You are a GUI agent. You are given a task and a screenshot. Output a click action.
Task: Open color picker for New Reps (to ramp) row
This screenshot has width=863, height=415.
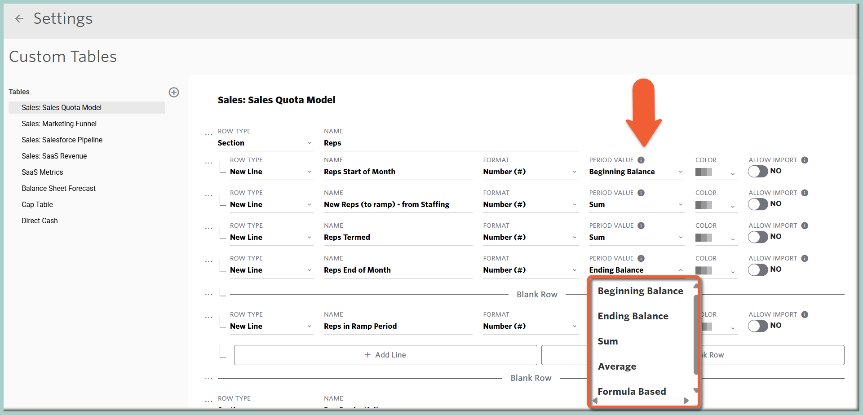[715, 205]
